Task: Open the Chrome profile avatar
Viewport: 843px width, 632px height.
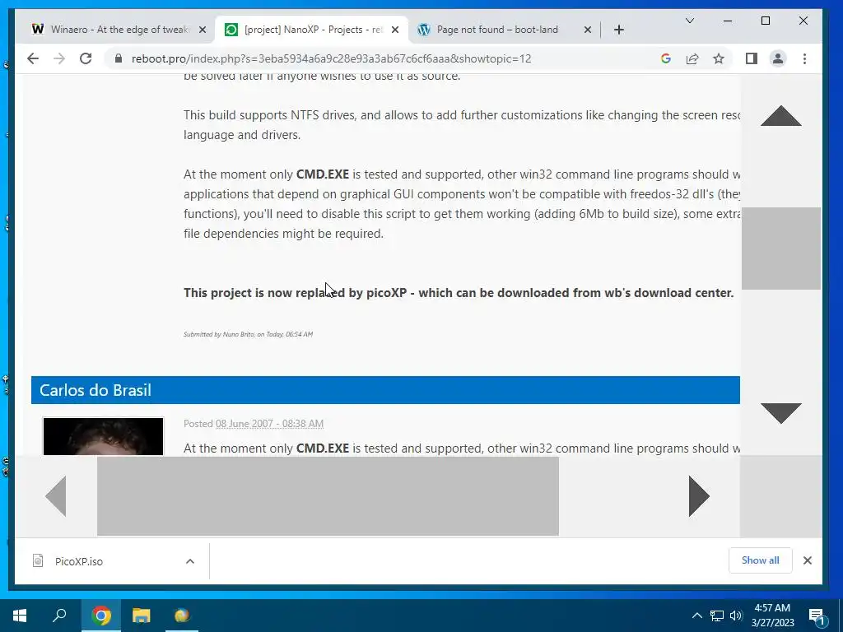Action: tap(778, 58)
